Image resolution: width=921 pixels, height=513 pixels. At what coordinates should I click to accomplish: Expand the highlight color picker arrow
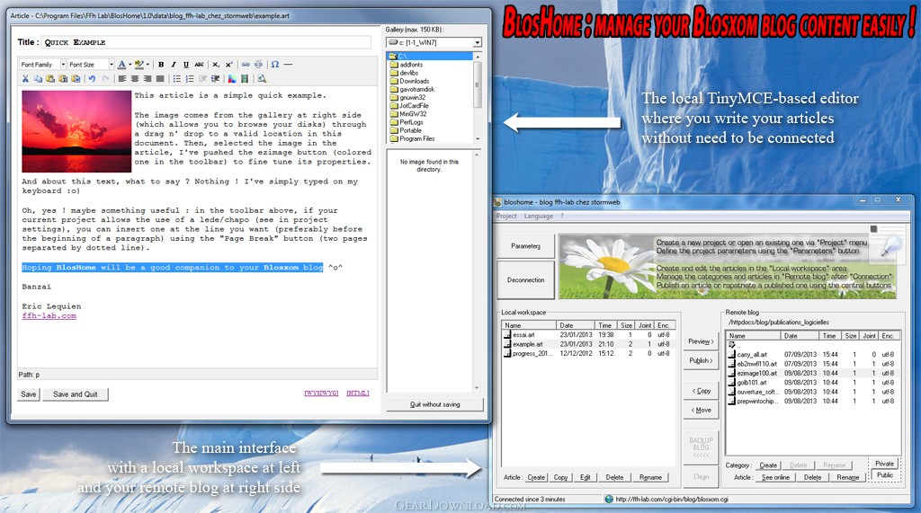pos(148,65)
